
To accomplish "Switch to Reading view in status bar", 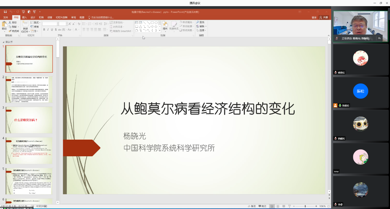I will pyautogui.click(x=284, y=206).
